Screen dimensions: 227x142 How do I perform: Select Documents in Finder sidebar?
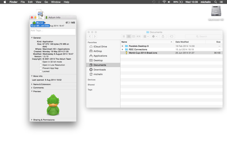103,65
